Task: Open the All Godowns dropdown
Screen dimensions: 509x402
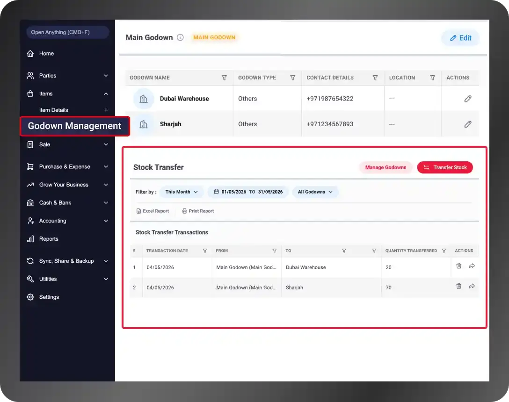Action: (315, 192)
